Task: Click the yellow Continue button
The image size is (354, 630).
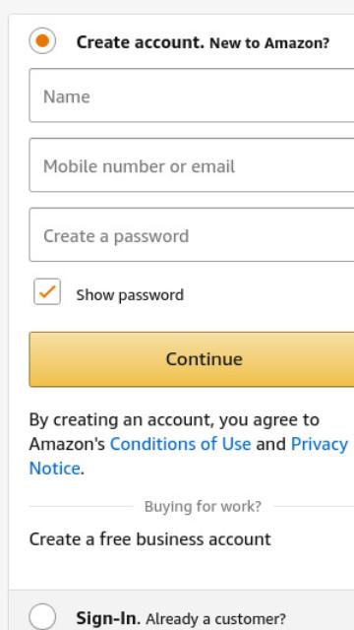Action: point(192,359)
